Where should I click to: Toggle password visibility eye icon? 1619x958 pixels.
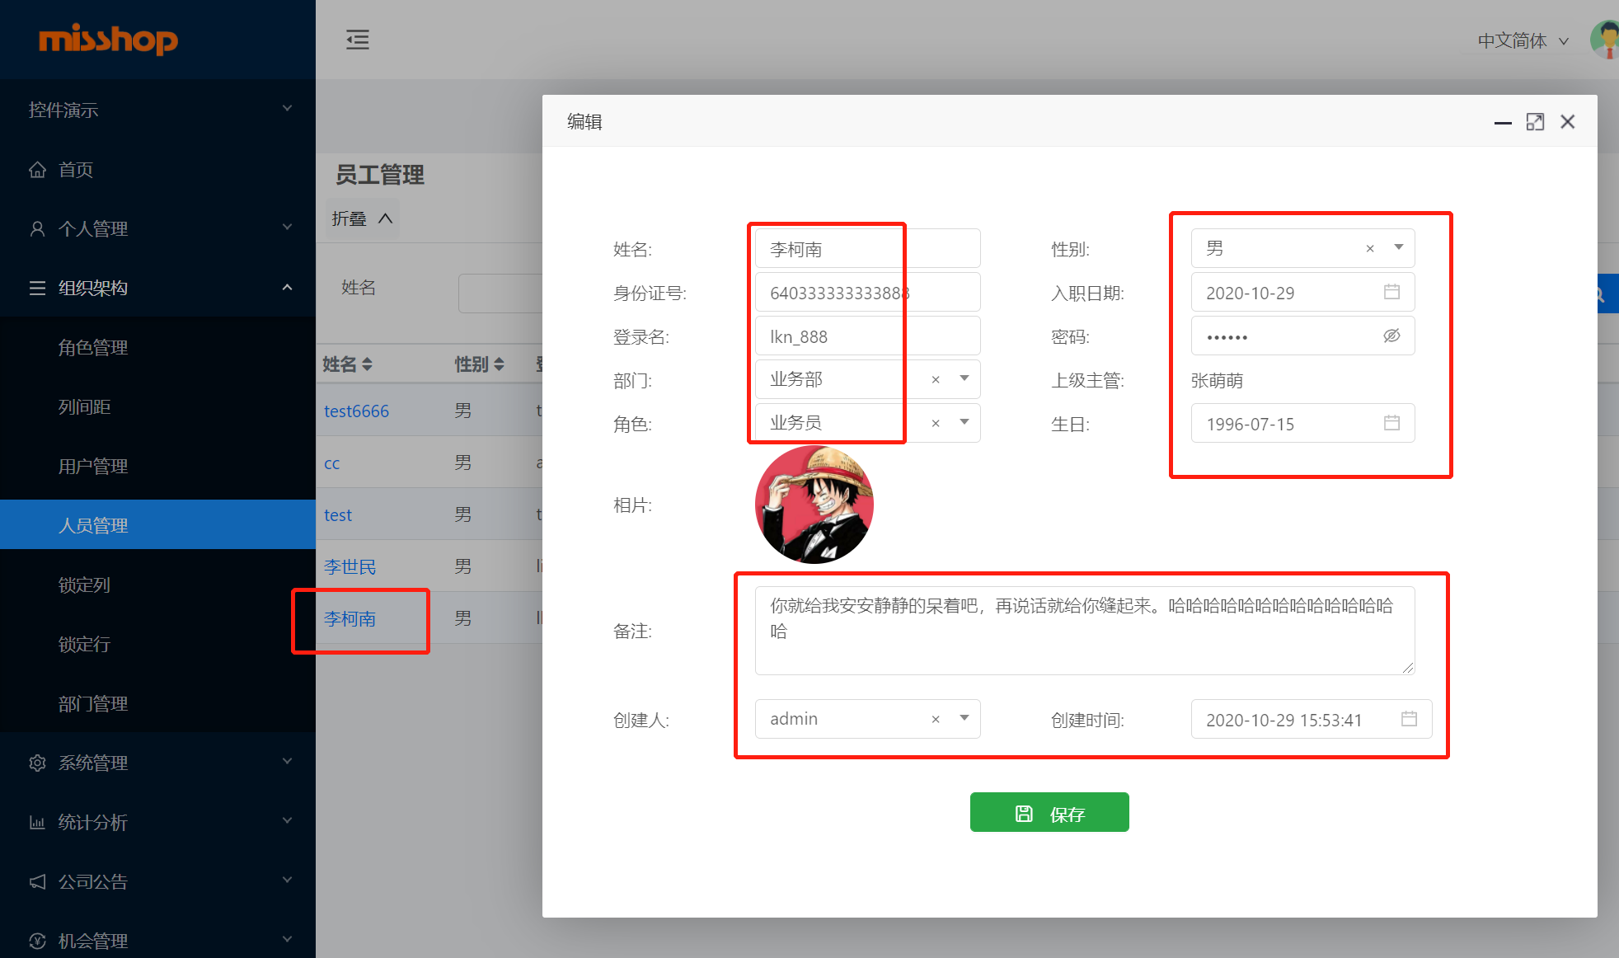(1391, 336)
